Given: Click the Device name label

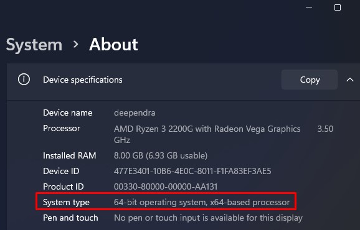Looking at the screenshot, I should (x=67, y=113).
